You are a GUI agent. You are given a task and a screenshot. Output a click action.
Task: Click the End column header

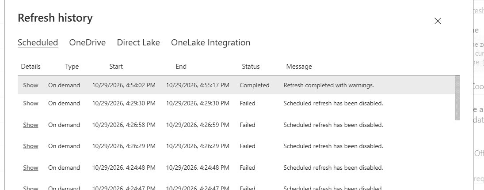tap(181, 67)
